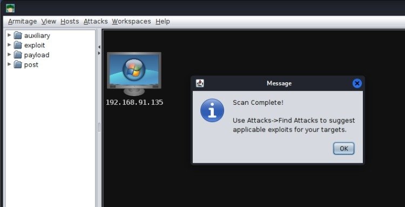Image resolution: width=405 pixels, height=207 pixels.
Task: Click the 192.168.91.135 host label
Action: point(134,102)
